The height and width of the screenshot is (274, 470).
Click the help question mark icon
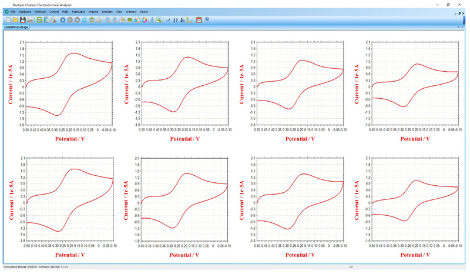pyautogui.click(x=207, y=20)
